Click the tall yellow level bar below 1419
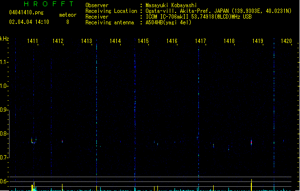Image resolution: width=300 pixels, height=191 pixels. pyautogui.click(x=251, y=185)
